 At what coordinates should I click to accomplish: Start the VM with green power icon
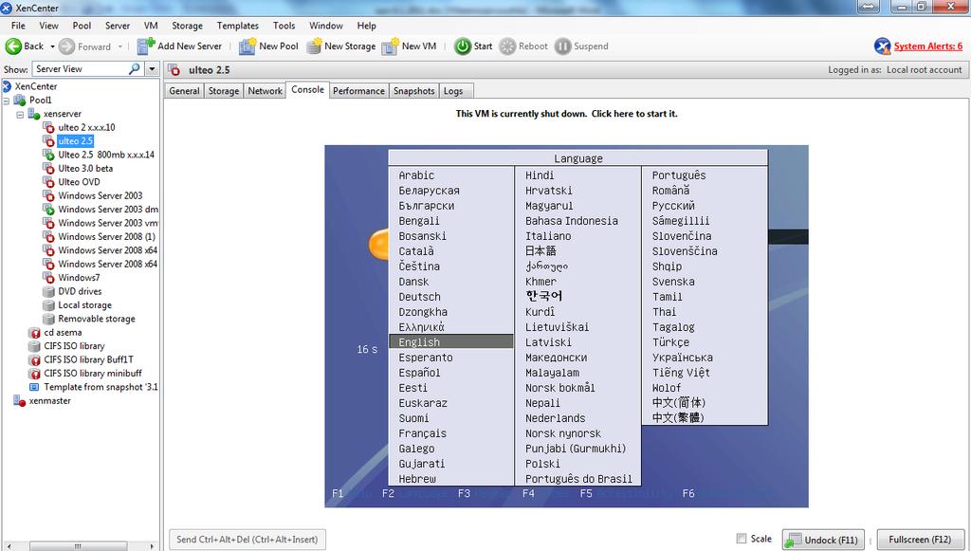point(463,46)
